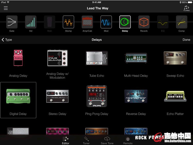193x145 pixels.
Task: Select the Delay effect block
Action: pyautogui.click(x=125, y=22)
